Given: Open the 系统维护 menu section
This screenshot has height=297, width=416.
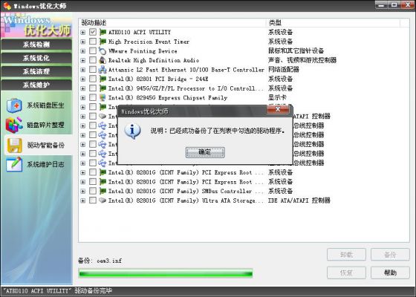Looking at the screenshot, I should point(36,85).
